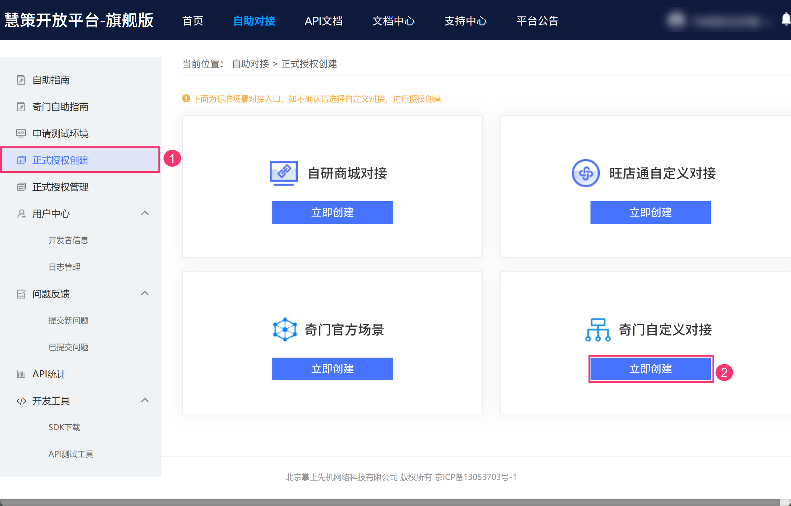Open 开发者信息 in the sidebar
Screen dimensions: 791x506
click(68, 240)
